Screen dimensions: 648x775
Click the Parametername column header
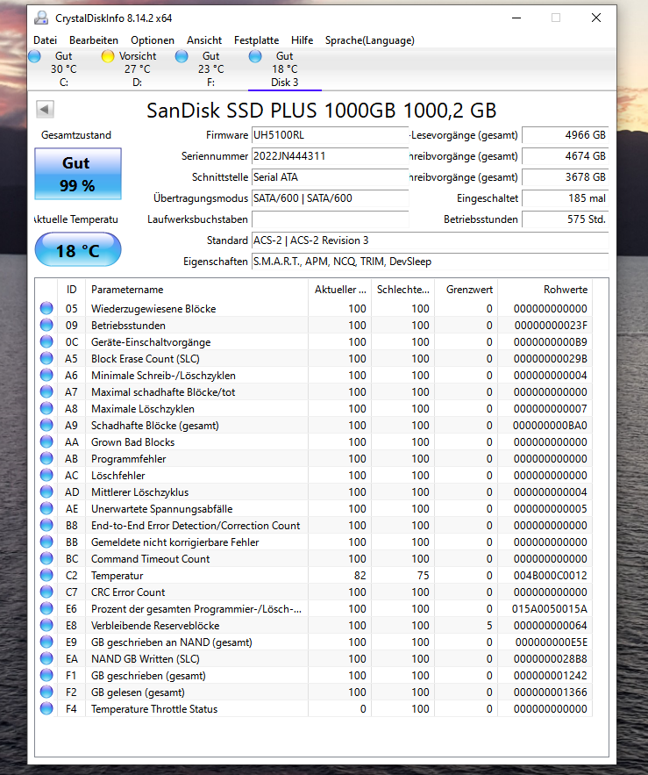196,290
